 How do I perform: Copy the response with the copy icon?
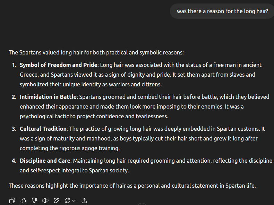(x=12, y=200)
